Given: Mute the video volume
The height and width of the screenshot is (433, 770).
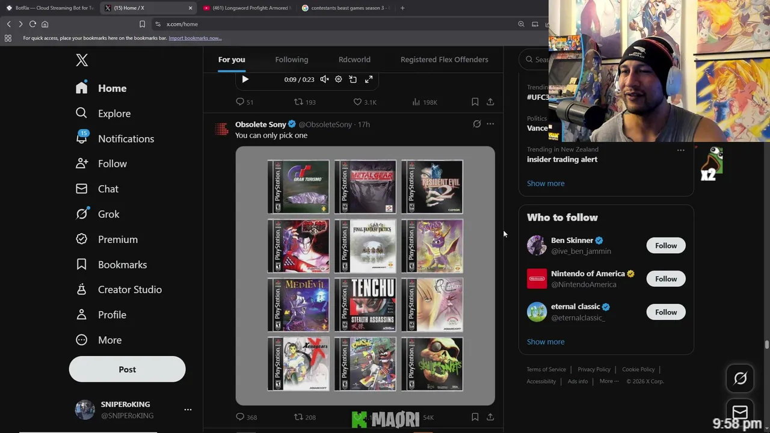Looking at the screenshot, I should 324,79.
